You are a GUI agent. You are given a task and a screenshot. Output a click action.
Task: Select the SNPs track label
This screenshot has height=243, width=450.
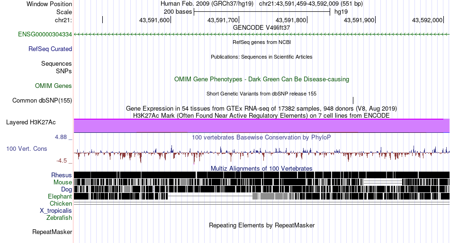pyautogui.click(x=64, y=71)
